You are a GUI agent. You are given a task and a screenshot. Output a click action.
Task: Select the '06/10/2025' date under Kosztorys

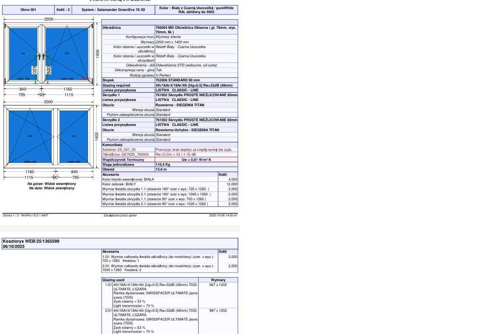tap(14, 247)
